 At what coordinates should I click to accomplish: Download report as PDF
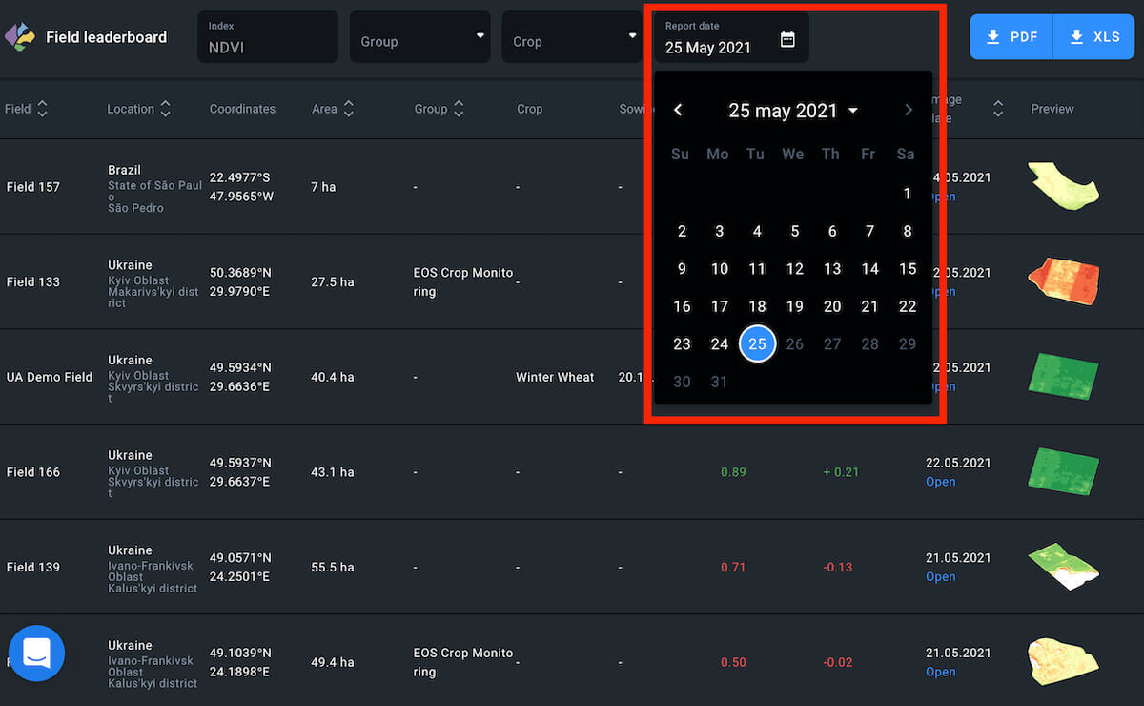pyautogui.click(x=1011, y=37)
